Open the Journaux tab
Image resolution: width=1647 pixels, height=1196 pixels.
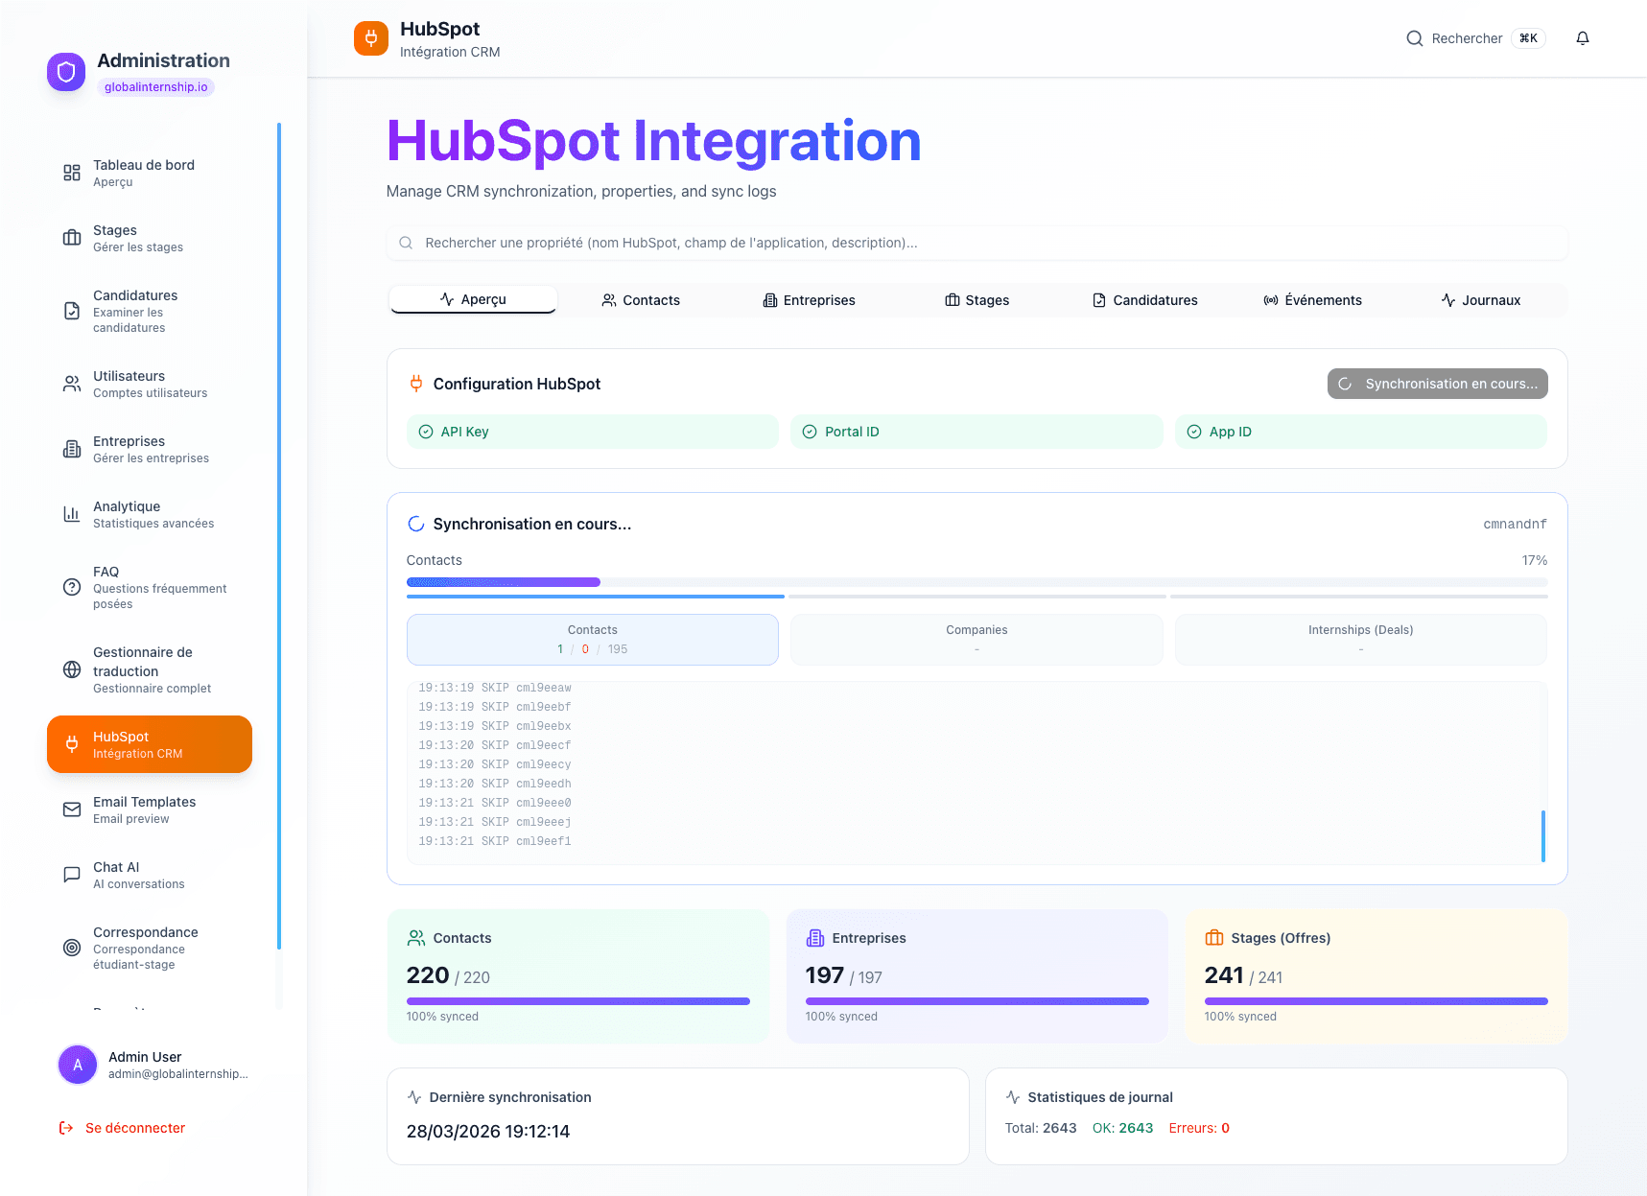point(1480,300)
